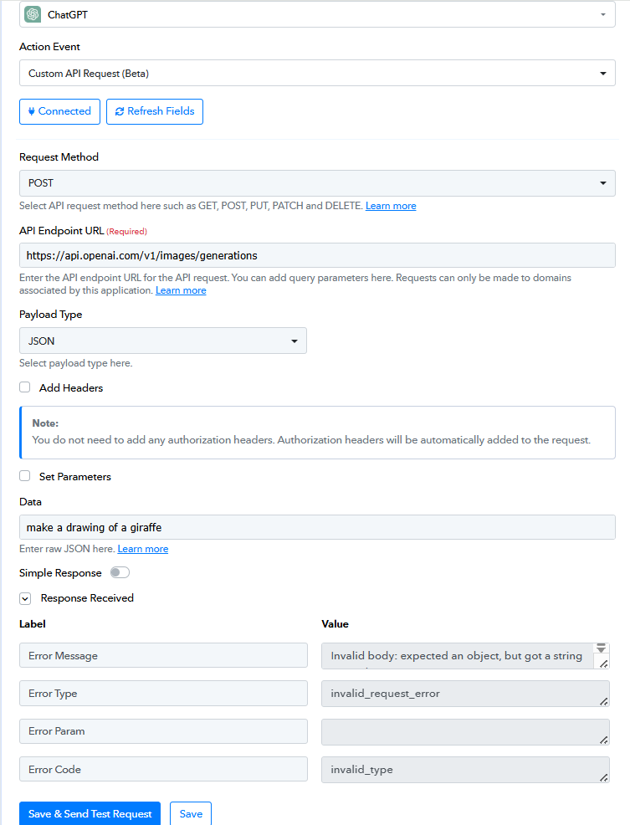Click Save & Send Test Request button
The height and width of the screenshot is (825, 630).
pos(90,813)
